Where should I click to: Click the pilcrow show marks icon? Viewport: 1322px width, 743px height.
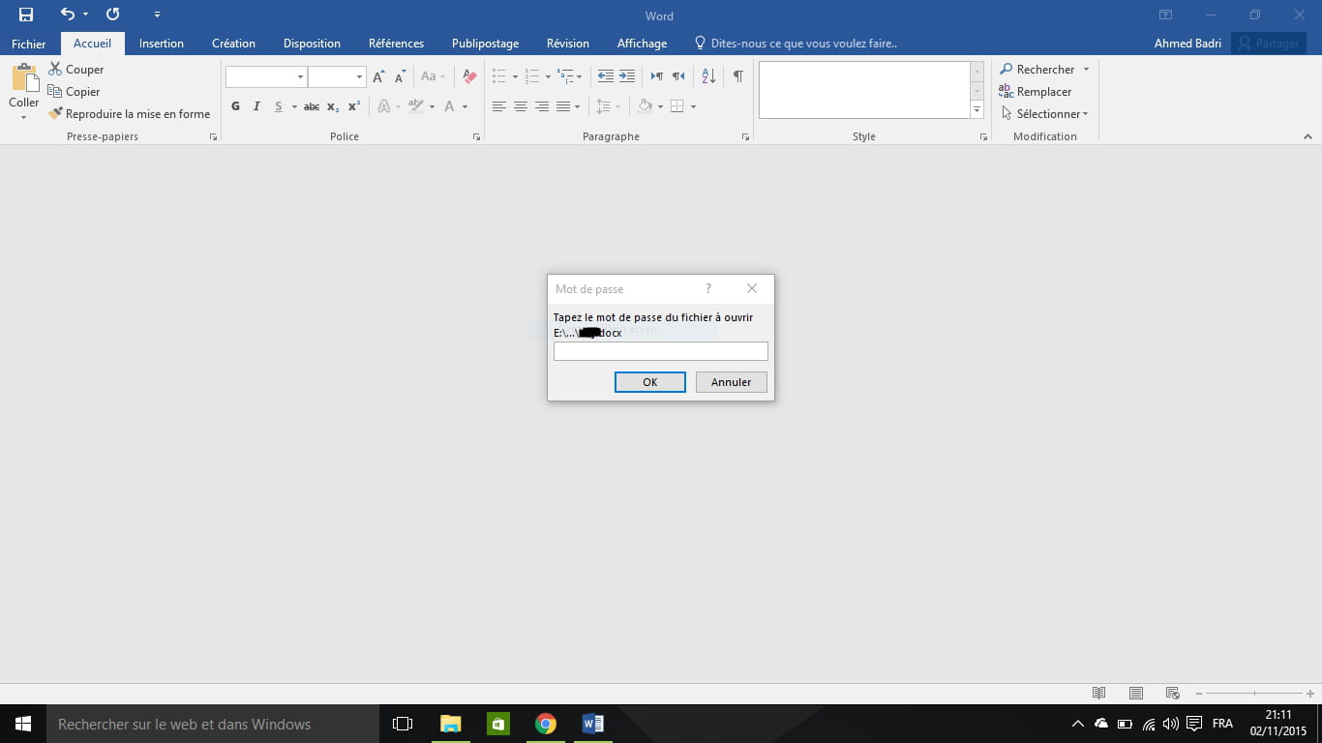click(737, 76)
